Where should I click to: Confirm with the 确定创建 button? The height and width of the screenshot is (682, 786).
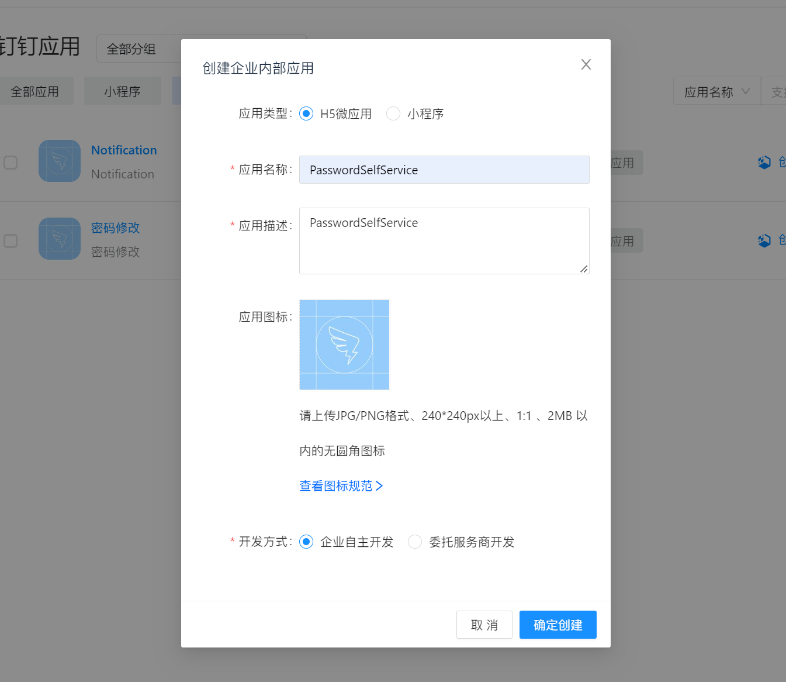[x=558, y=625]
